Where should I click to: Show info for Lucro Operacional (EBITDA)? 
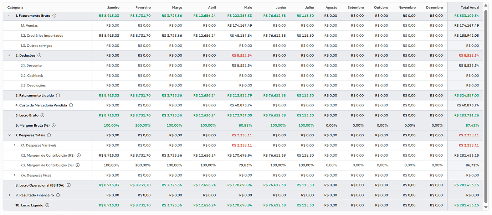pyautogui.click(x=68, y=185)
